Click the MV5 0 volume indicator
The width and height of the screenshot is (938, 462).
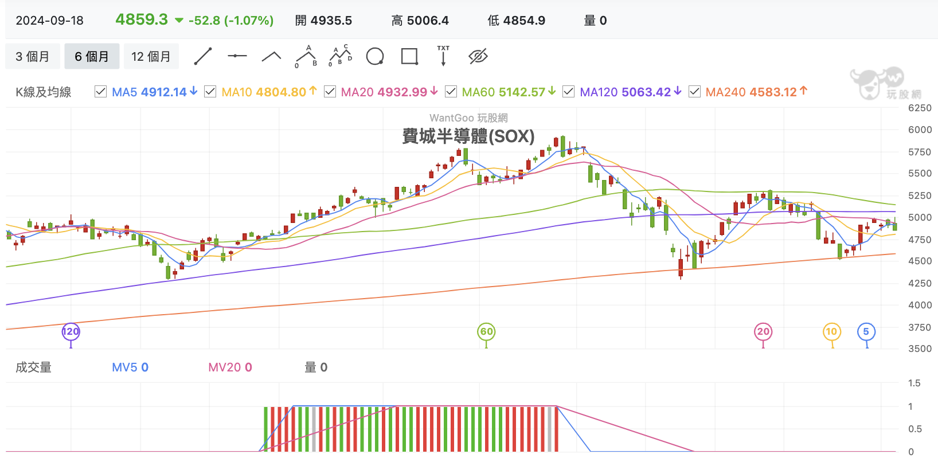[130, 367]
